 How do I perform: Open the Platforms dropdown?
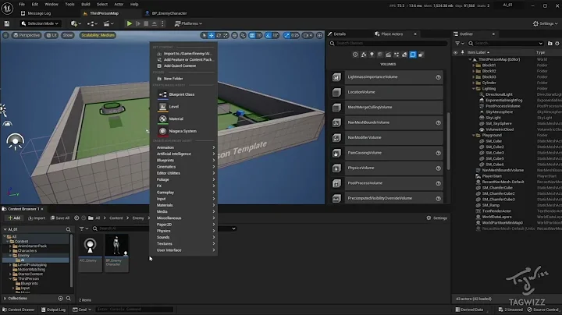pos(188,23)
